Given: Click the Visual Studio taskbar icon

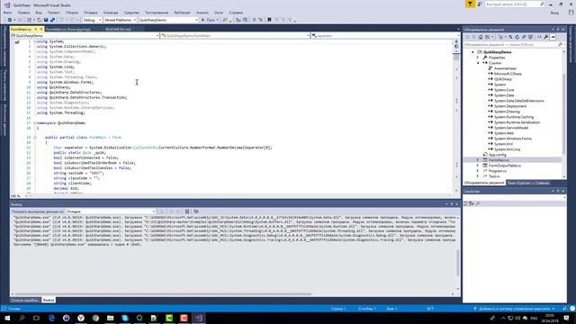Looking at the screenshot, I should click(x=198, y=318).
